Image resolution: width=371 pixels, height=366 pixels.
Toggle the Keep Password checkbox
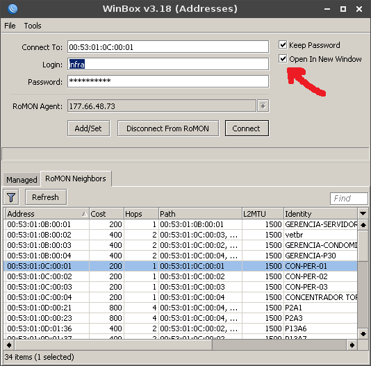(283, 44)
